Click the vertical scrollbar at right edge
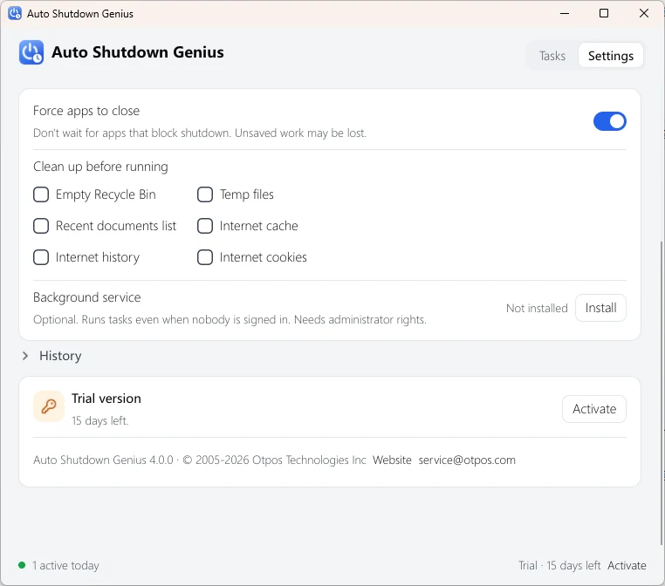This screenshot has width=665, height=586. (x=662, y=393)
